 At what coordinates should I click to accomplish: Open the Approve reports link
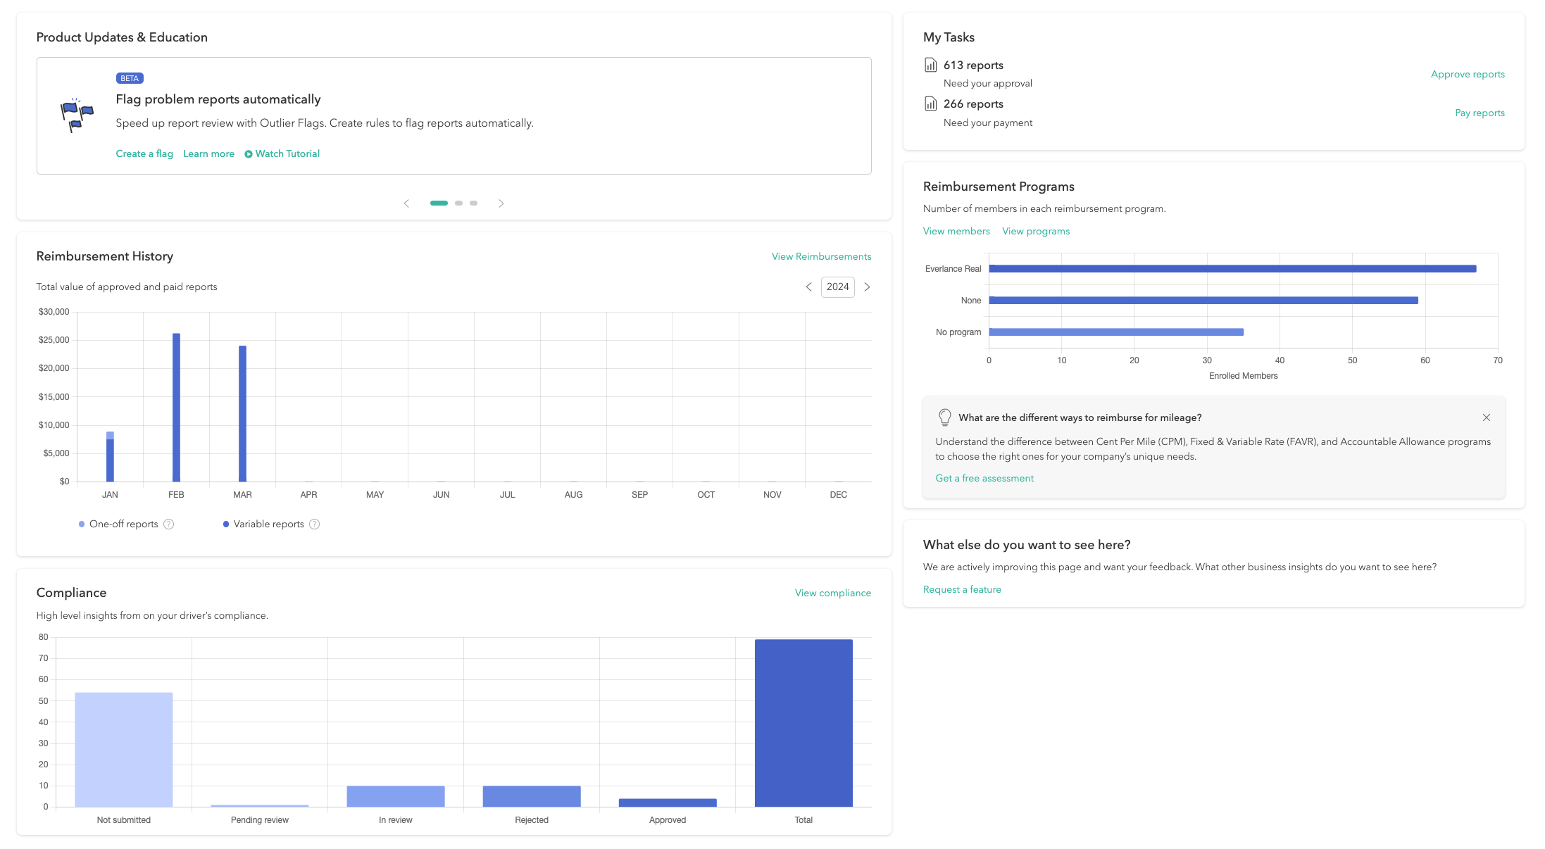[x=1467, y=75]
